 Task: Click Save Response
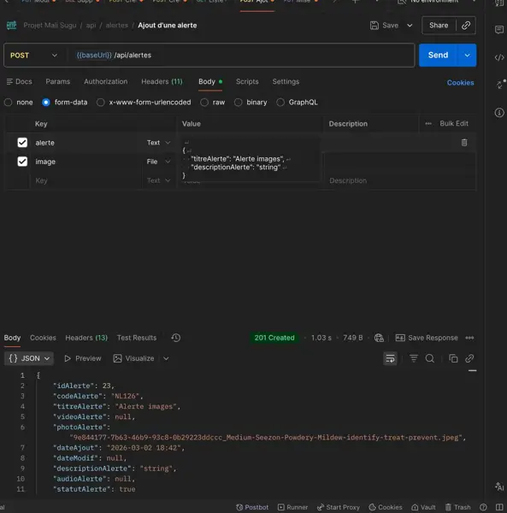427,338
